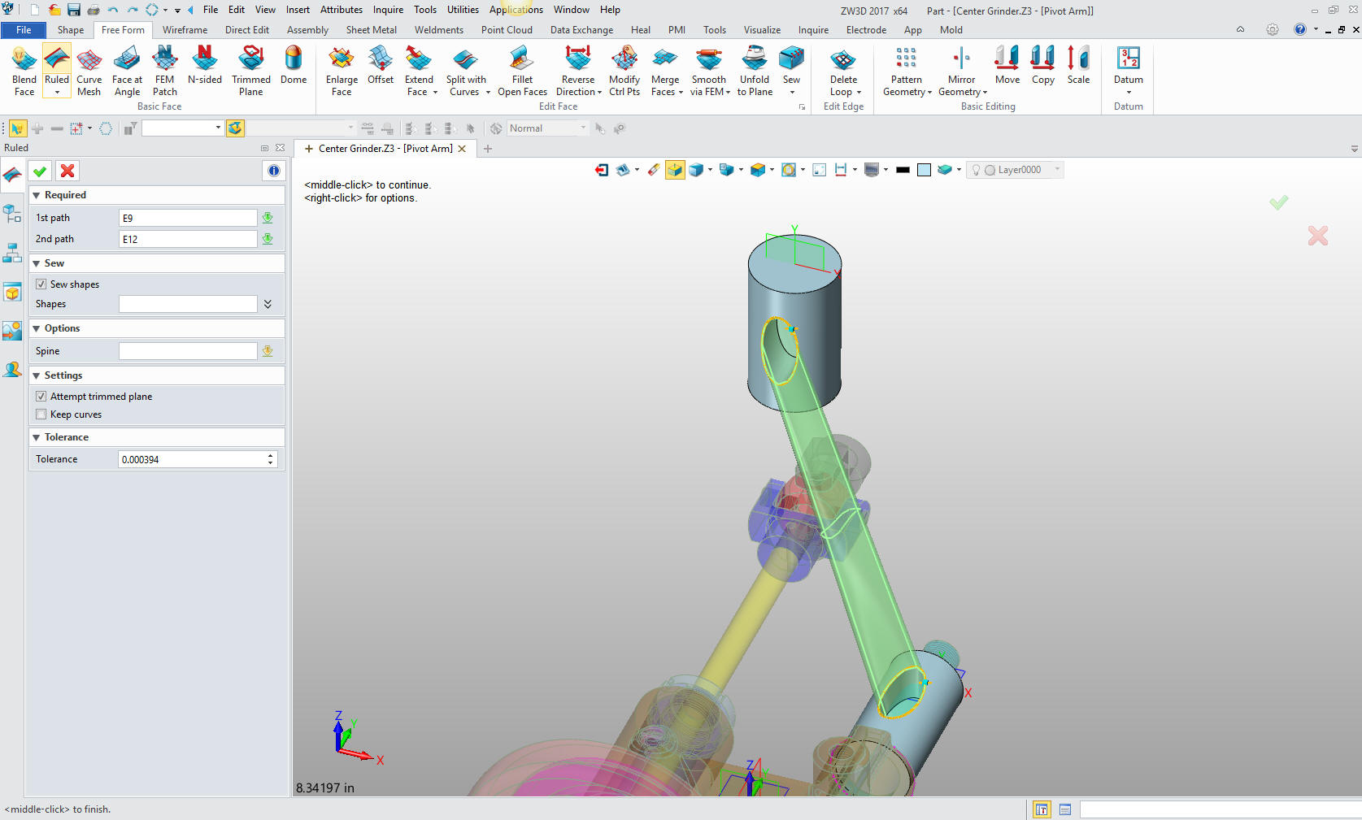This screenshot has height=820, width=1362.
Task: Open the Face at Angle tool
Action: click(127, 71)
